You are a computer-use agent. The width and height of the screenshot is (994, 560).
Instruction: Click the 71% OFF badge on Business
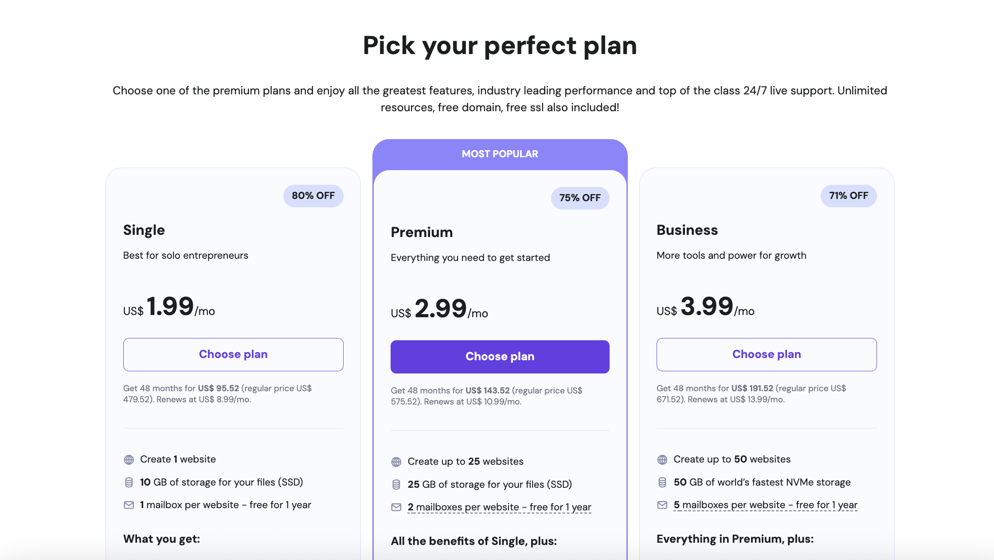tap(848, 195)
